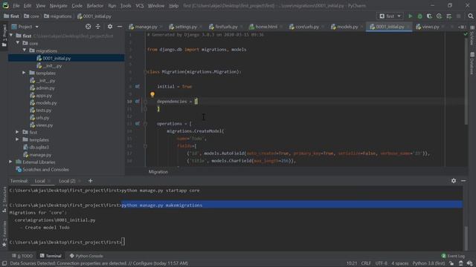Click the tool windows icon in status bar corner

[4, 263]
